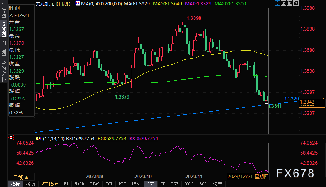
Task: Click the 美元加元【日线】 chart title
Action: pyautogui.click(x=53, y=4)
